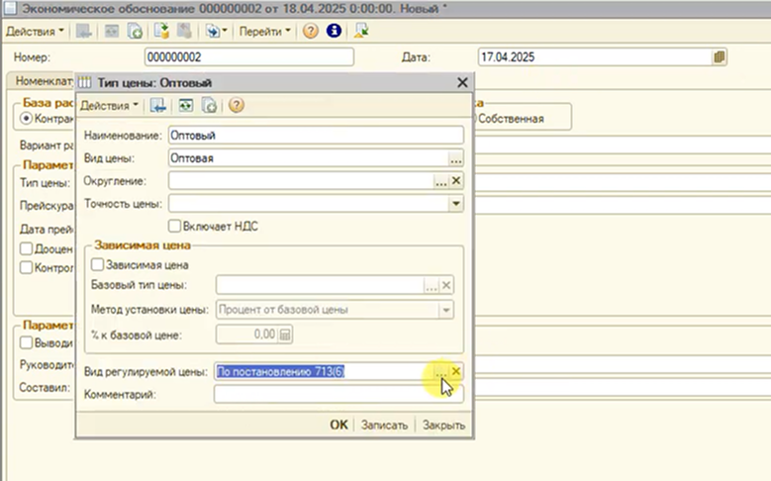Focus the Наименование field containing Оптовый
Image resolution: width=771 pixels, height=481 pixels.
[x=316, y=136]
